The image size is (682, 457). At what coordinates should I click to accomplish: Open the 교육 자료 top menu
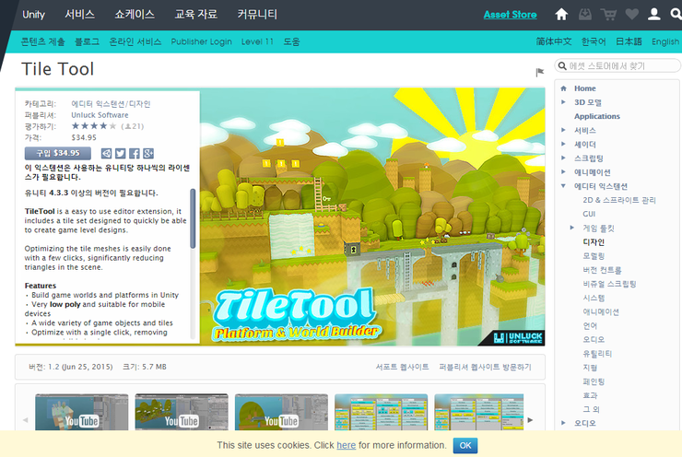coord(195,15)
